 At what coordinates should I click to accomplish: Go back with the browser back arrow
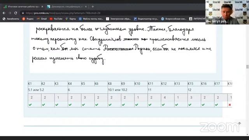coord(4,13)
